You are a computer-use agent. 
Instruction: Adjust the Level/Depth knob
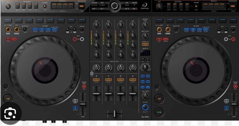[x=145, y=95]
